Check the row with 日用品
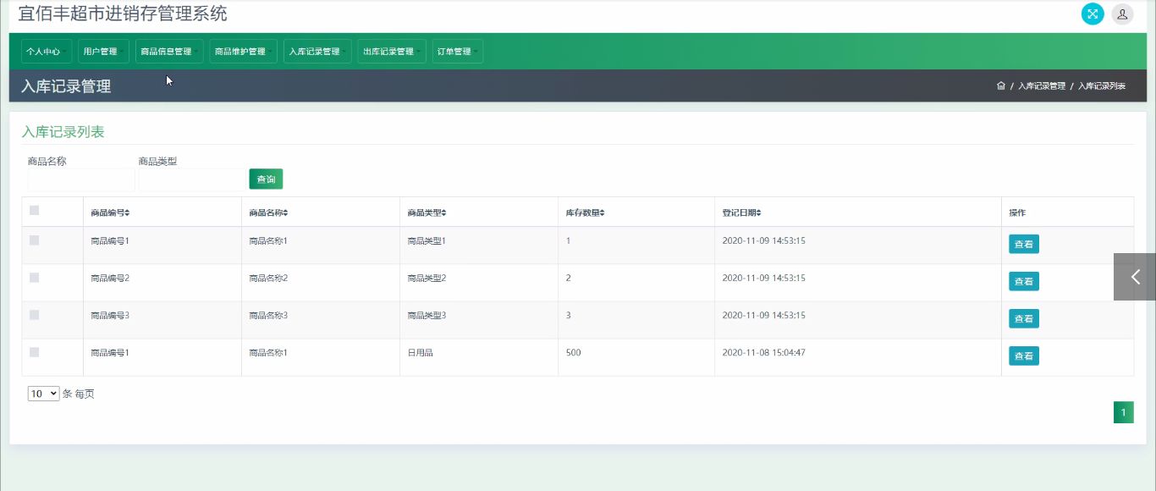This screenshot has height=491, width=1156. (34, 352)
